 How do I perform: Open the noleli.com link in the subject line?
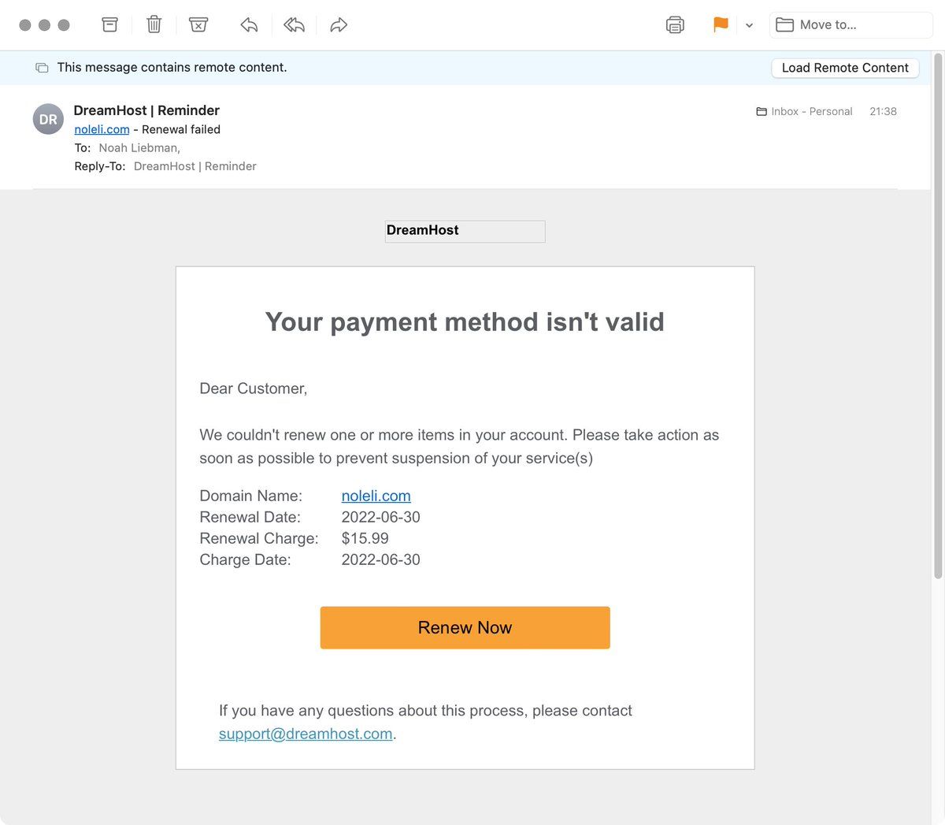point(102,129)
